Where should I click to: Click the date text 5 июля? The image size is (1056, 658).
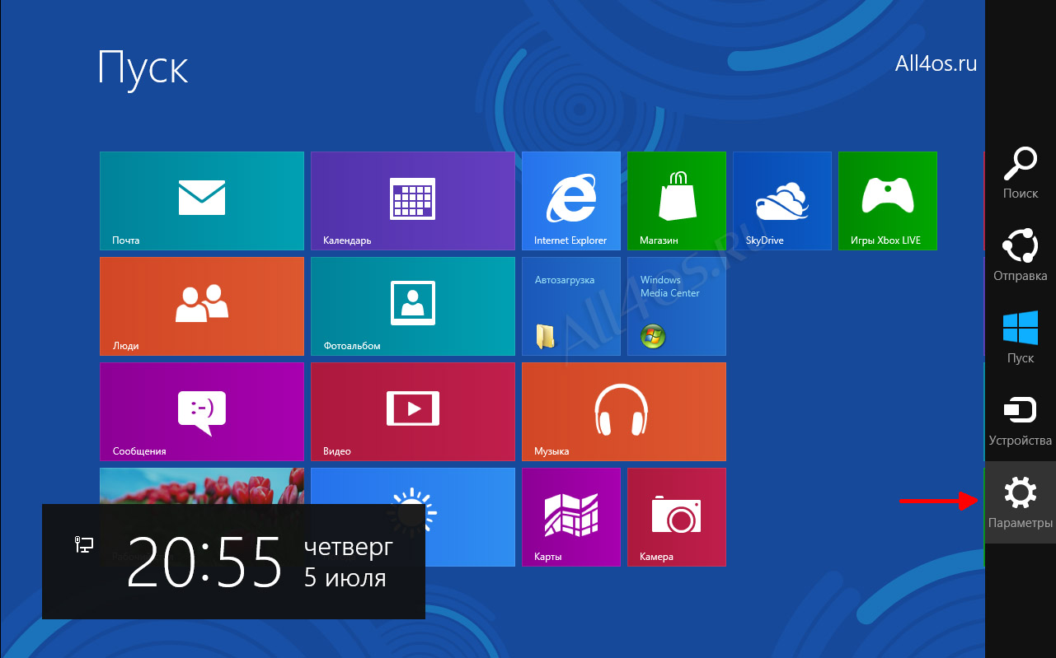click(345, 577)
